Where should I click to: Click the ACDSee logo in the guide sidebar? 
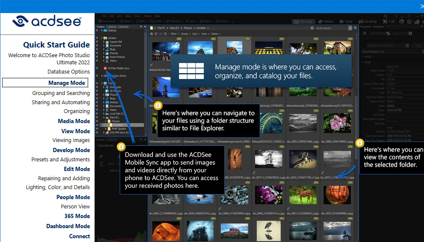47,21
